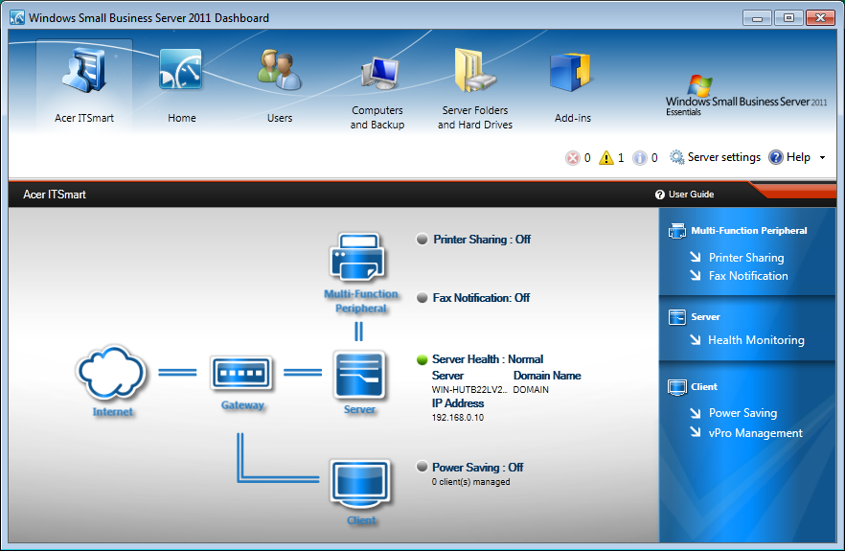The width and height of the screenshot is (845, 551).
Task: Click server name WIN-HUTB22LV2..
Action: coord(469,389)
